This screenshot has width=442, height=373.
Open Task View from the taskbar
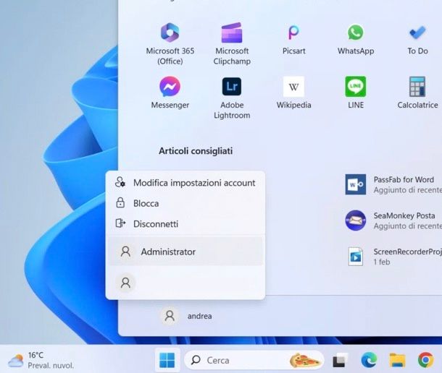[x=340, y=360]
